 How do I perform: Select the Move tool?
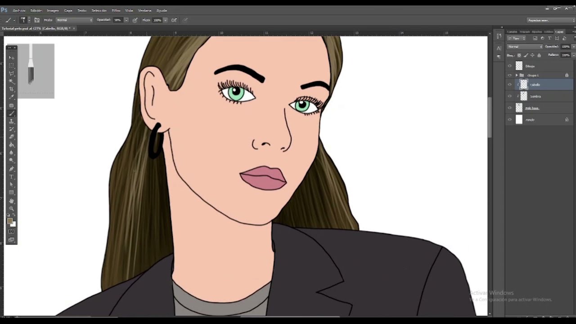pos(12,58)
